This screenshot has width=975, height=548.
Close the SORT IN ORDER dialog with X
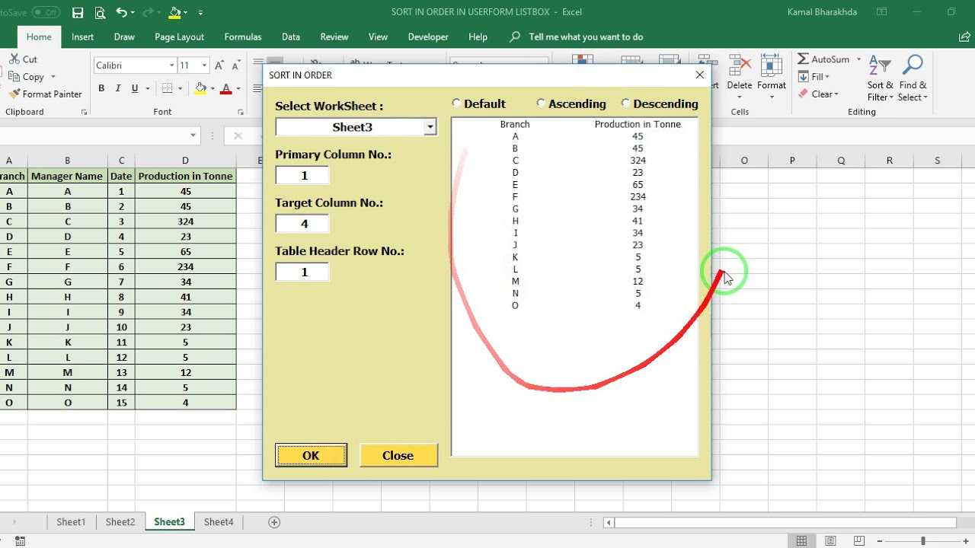coord(700,75)
